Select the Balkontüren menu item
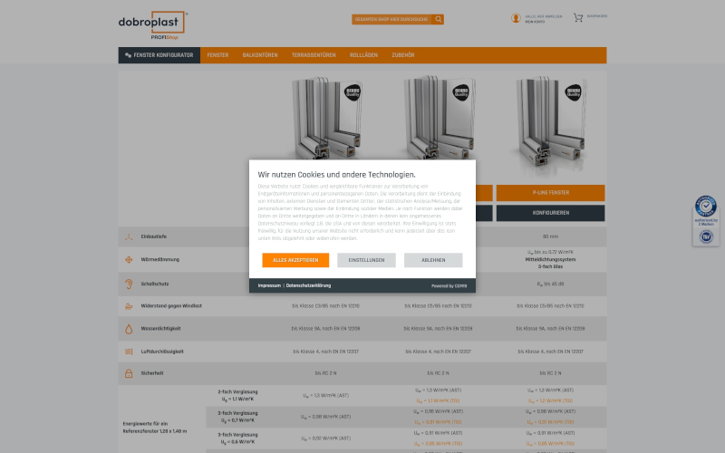Image resolution: width=725 pixels, height=453 pixels. tap(259, 55)
